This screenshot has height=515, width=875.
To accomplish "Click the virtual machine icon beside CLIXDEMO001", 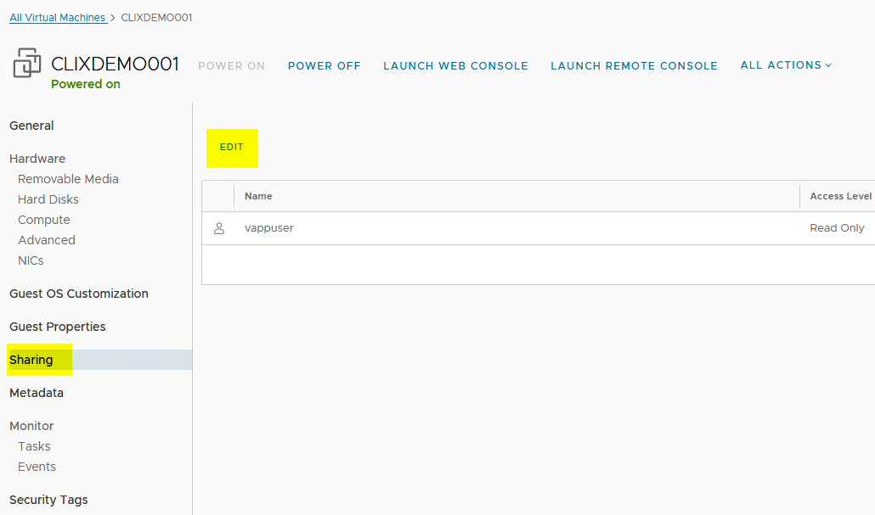I will click(x=27, y=64).
